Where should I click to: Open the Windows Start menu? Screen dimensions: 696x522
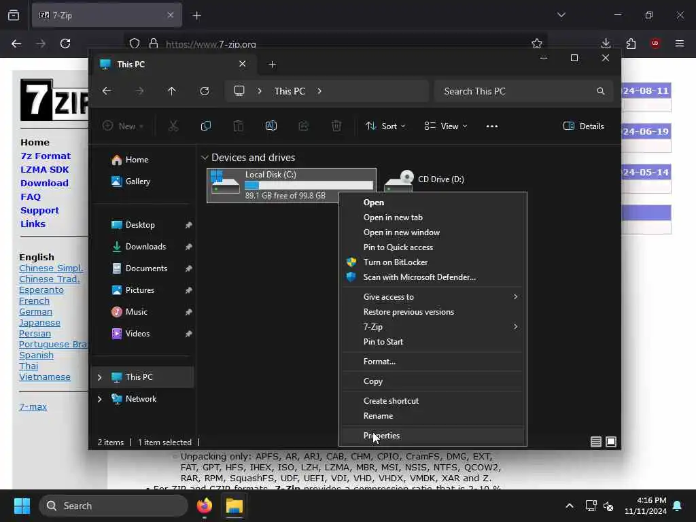pos(22,506)
